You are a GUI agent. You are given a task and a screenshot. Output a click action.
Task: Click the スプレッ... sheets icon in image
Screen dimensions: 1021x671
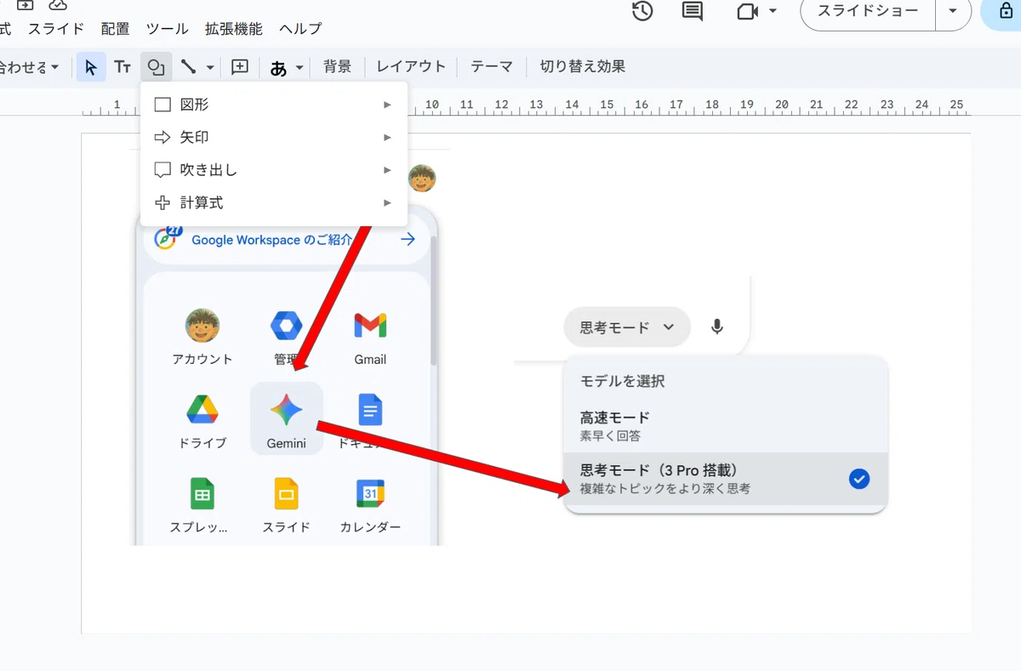coord(202,494)
